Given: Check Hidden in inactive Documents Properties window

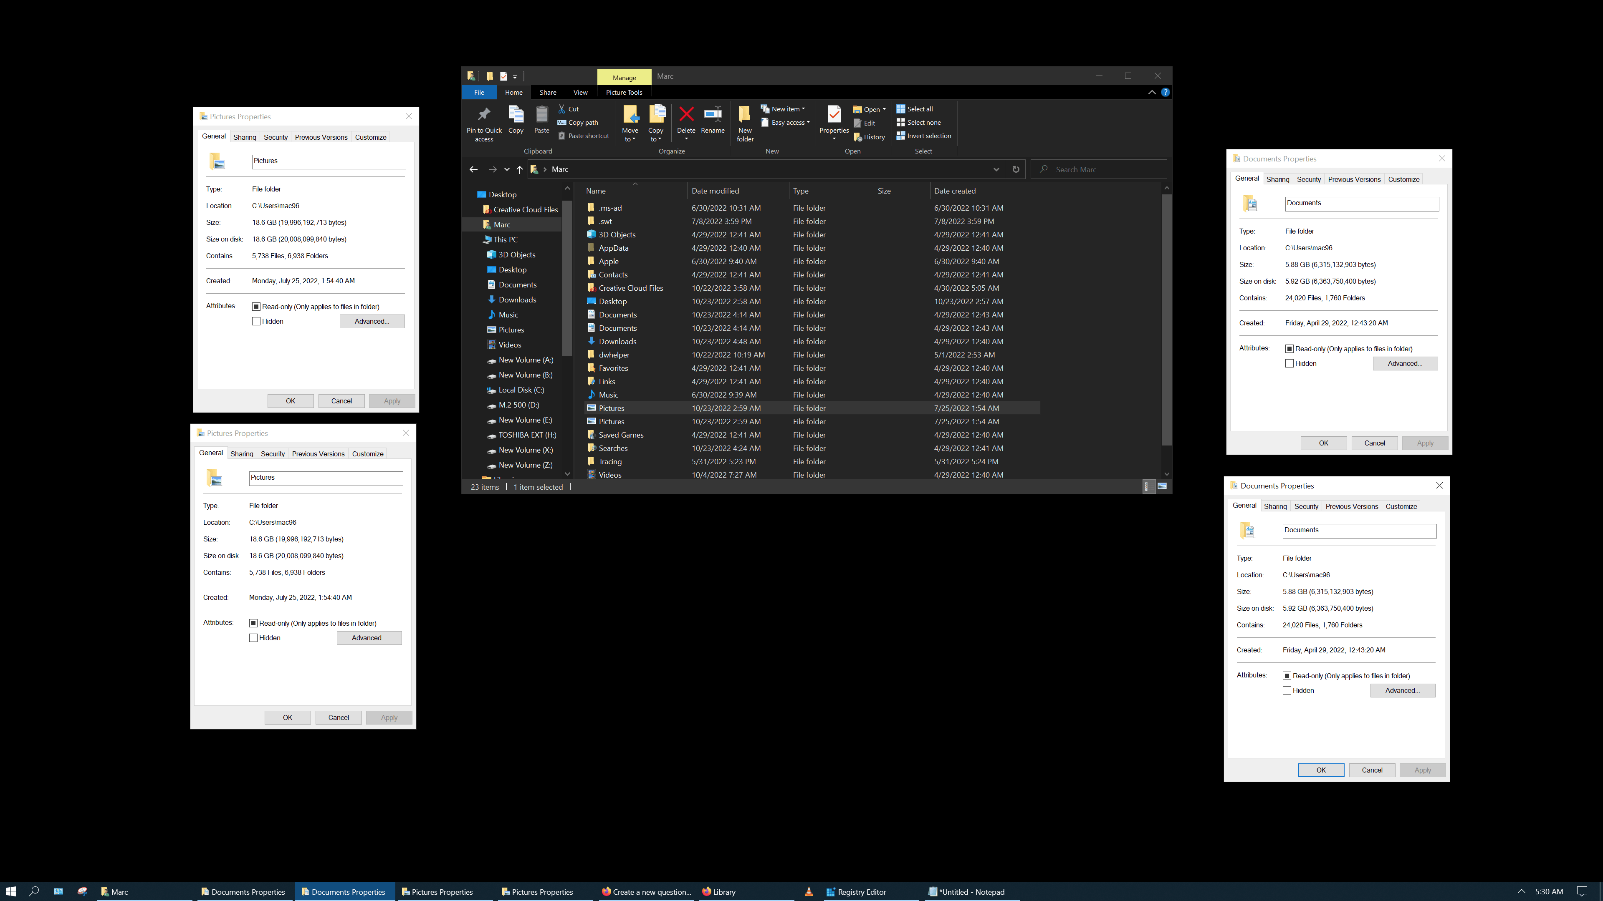Looking at the screenshot, I should (x=1289, y=364).
